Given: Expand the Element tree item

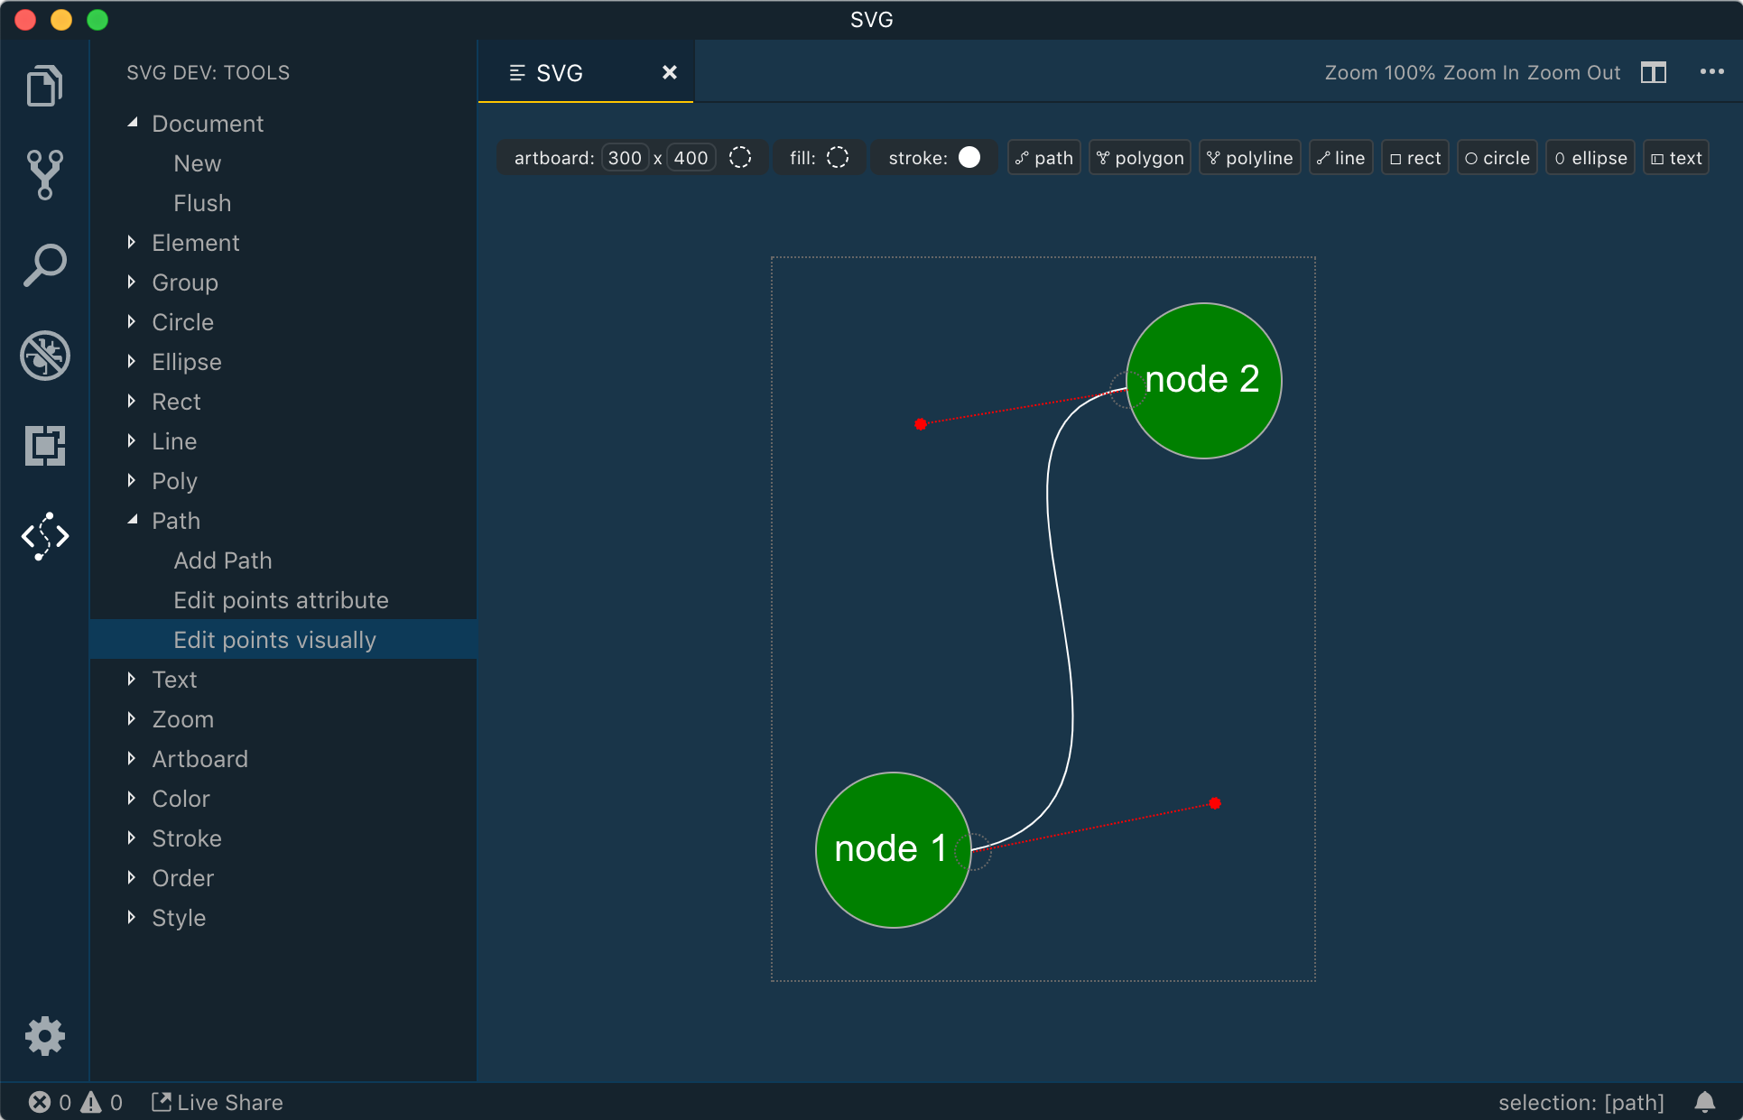Looking at the screenshot, I should tap(134, 243).
